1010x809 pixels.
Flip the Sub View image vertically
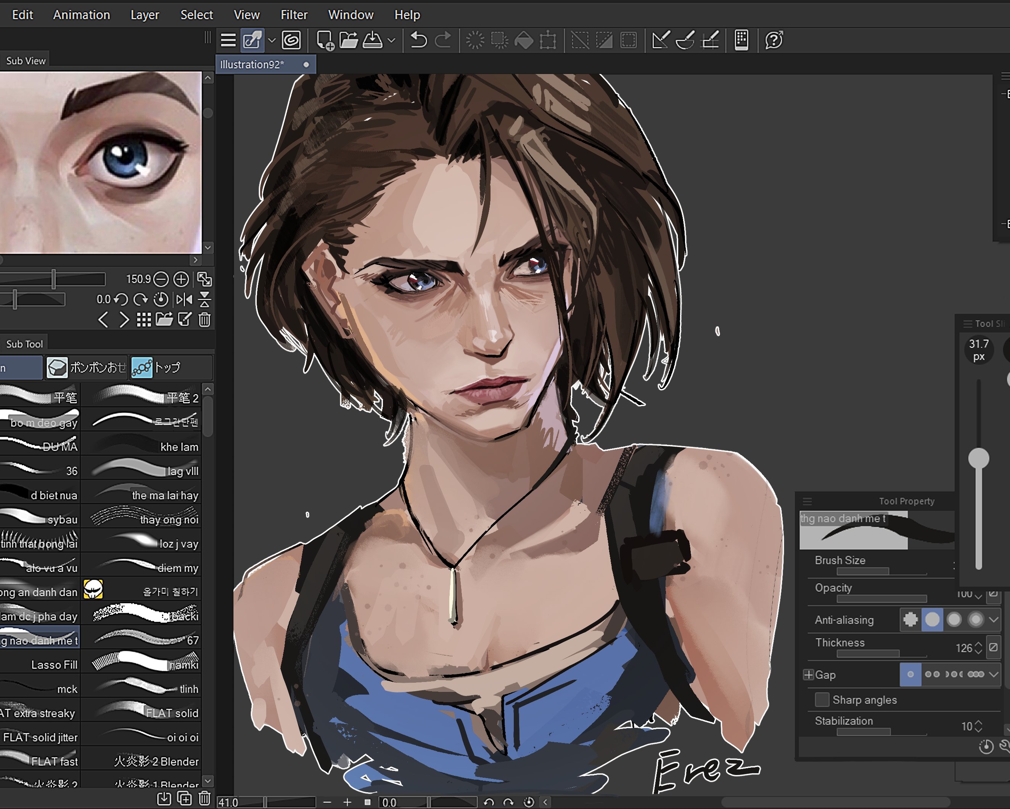(204, 300)
